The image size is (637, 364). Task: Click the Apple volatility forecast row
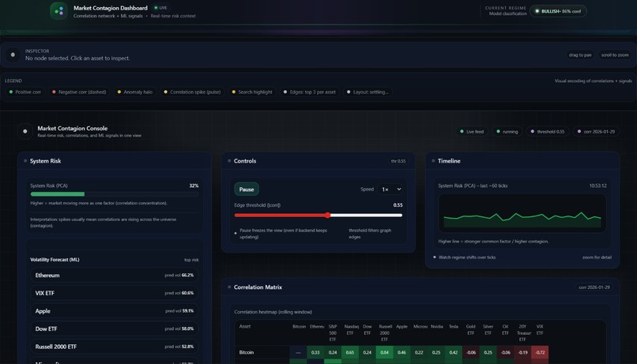114,311
